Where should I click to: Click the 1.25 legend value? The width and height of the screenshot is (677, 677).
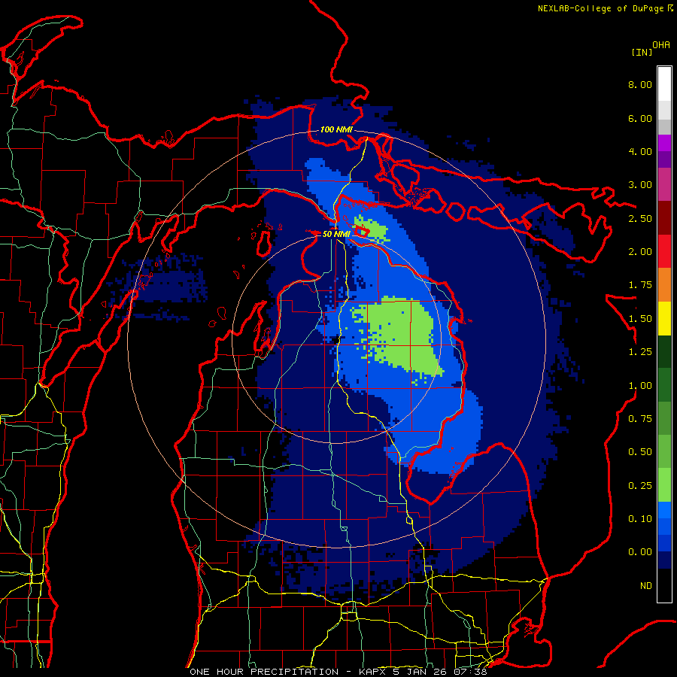[x=640, y=352]
